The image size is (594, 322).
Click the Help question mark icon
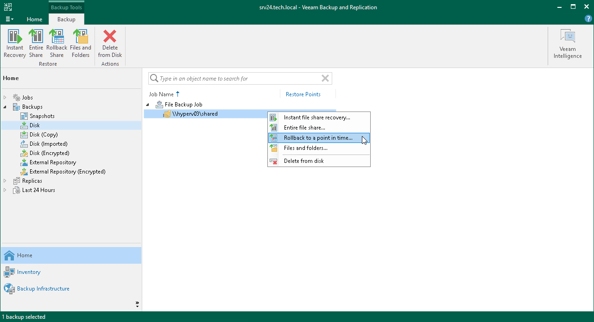[588, 19]
